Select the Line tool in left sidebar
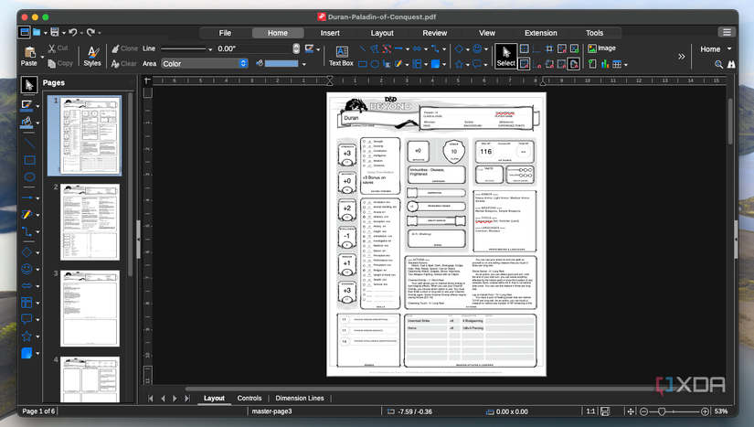The width and height of the screenshot is (754, 427). 29,144
